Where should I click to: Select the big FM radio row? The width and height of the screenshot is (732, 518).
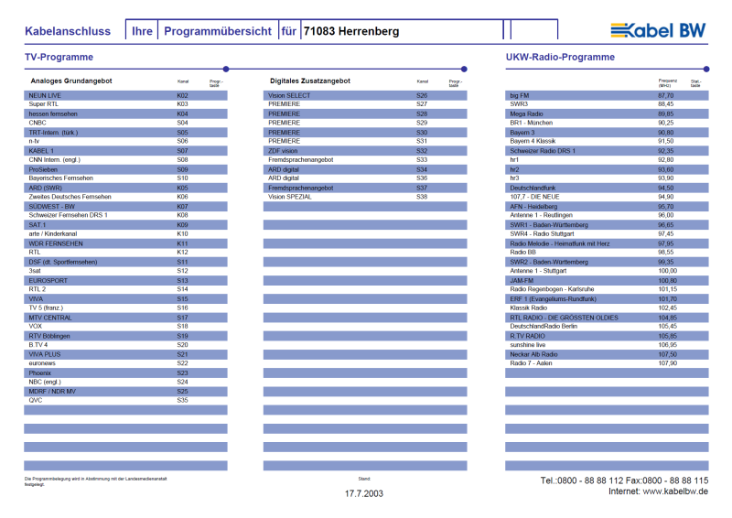click(607, 95)
